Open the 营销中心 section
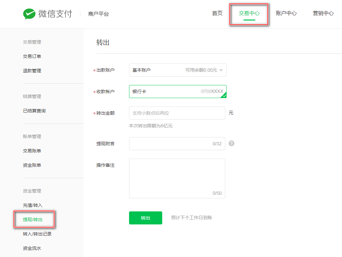The image size is (342, 257). pyautogui.click(x=323, y=13)
